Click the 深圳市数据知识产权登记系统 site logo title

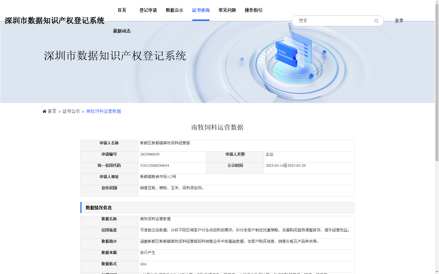54,21
